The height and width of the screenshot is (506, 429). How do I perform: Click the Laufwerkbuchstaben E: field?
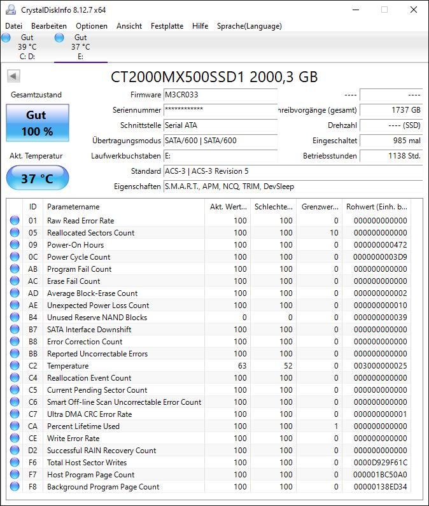pyautogui.click(x=220, y=156)
